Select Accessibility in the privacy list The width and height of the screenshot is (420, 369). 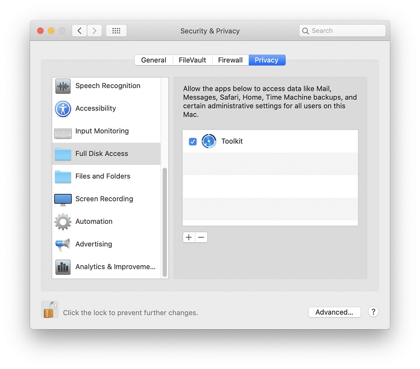point(106,109)
